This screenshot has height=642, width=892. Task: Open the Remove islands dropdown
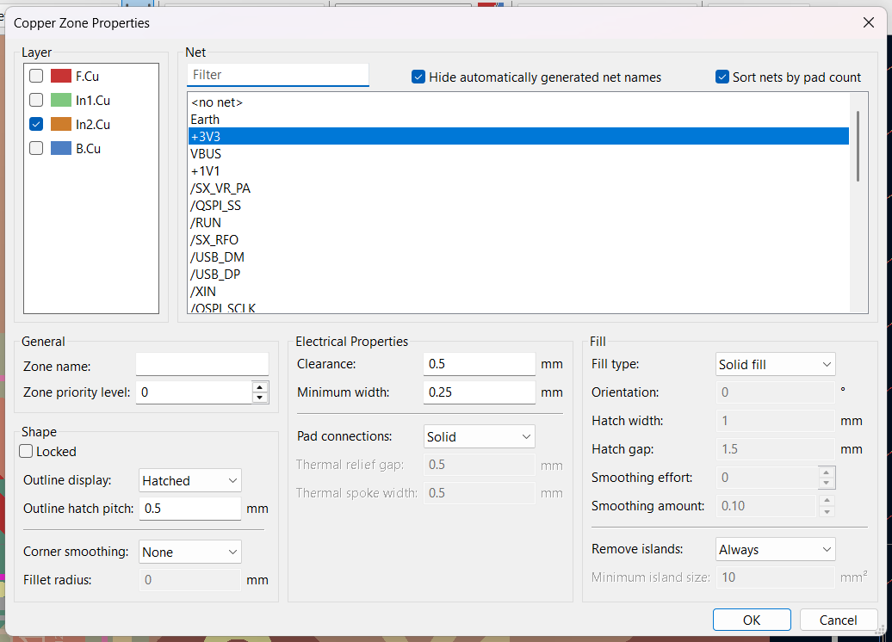(x=775, y=550)
